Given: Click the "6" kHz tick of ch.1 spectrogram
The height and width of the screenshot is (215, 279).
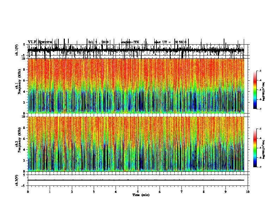Looking at the screenshot, I should coord(25,80).
